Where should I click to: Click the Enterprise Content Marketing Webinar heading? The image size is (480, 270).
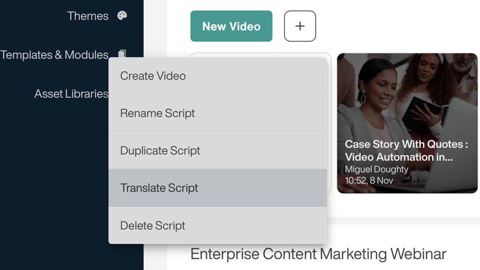318,254
